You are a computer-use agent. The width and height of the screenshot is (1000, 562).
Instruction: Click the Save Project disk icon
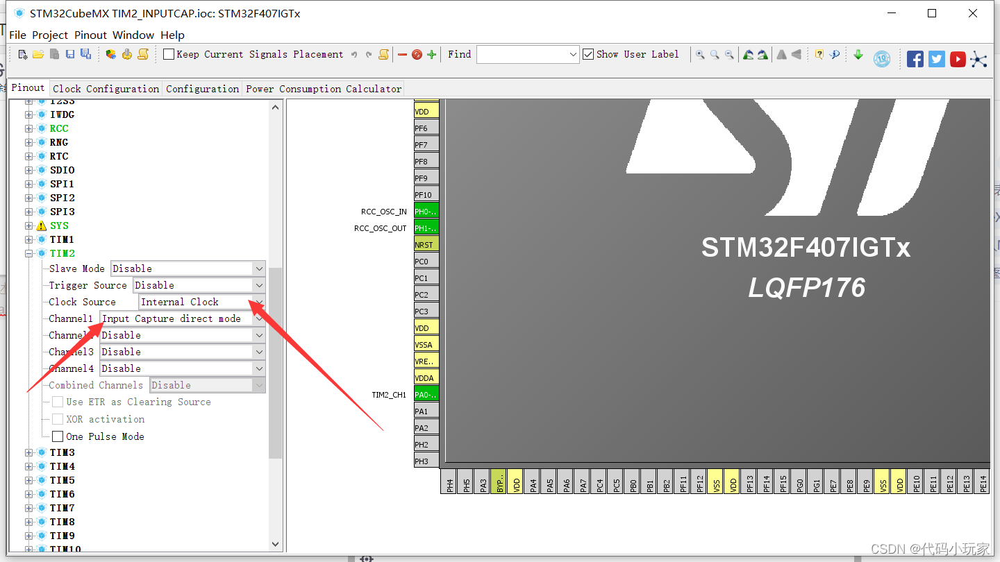(70, 54)
